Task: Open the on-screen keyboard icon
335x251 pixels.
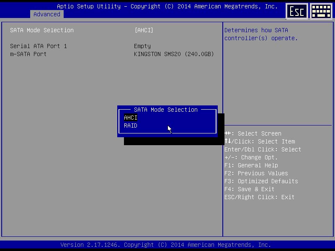Action: point(321,11)
